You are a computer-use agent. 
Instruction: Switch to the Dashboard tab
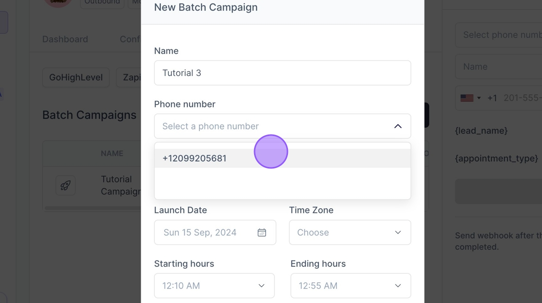(x=65, y=39)
